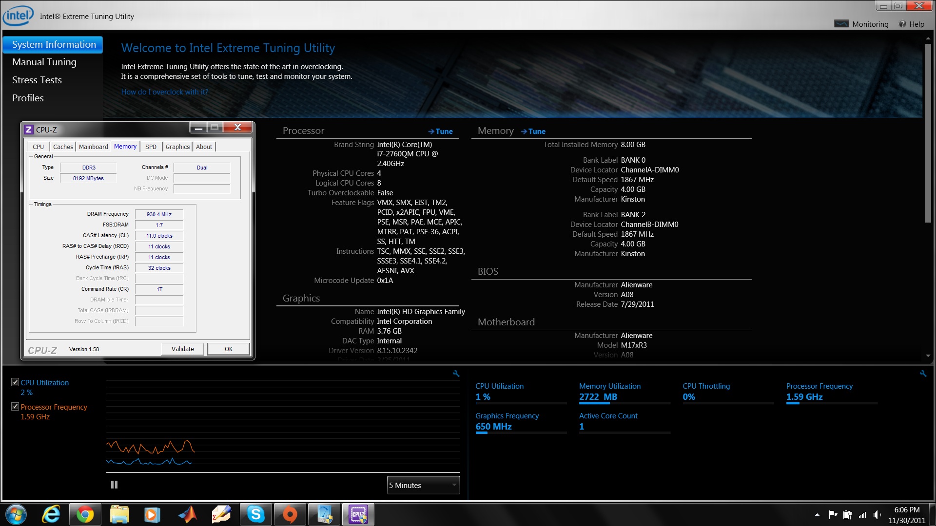The height and width of the screenshot is (526, 936).
Task: Click the main panel vertical scrollbar
Action: (x=928, y=133)
